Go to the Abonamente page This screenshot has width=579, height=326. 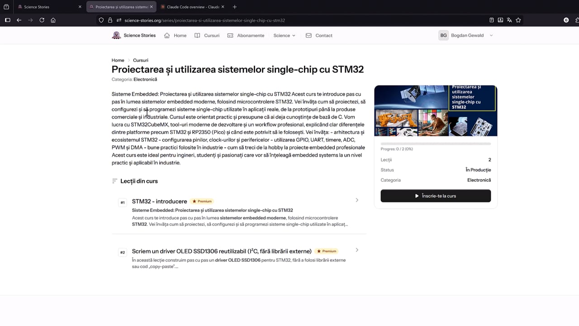point(246,35)
